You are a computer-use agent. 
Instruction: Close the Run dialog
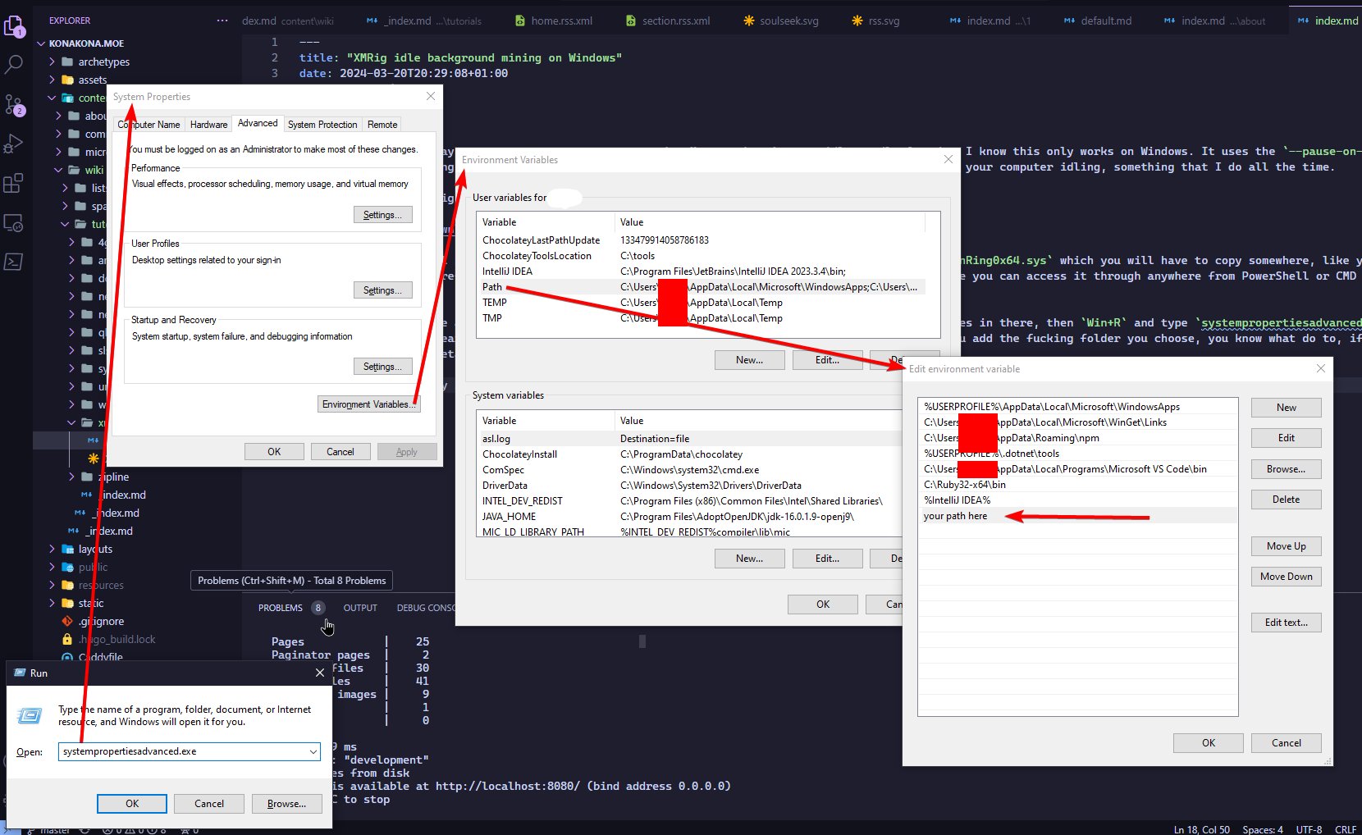(319, 673)
